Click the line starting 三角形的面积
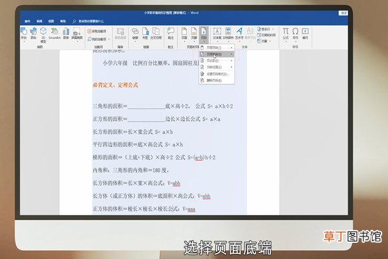The width and height of the screenshot is (388, 259). point(163,106)
